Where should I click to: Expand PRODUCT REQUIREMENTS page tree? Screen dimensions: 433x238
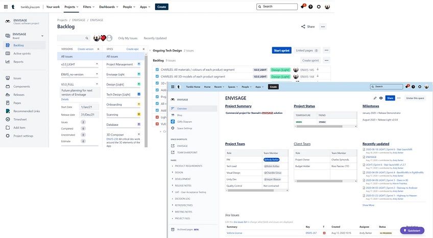(173, 166)
